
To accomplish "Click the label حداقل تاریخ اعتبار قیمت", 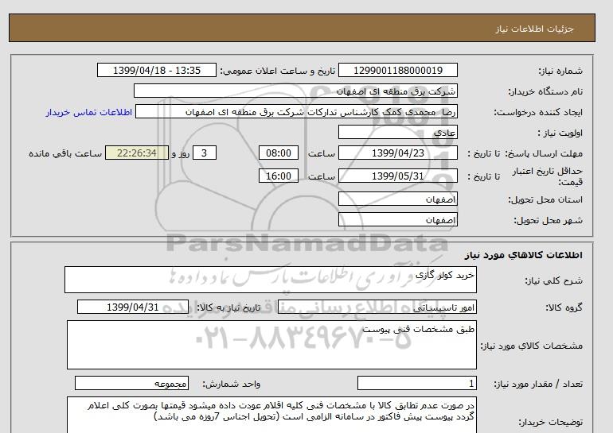I will tap(548, 176).
